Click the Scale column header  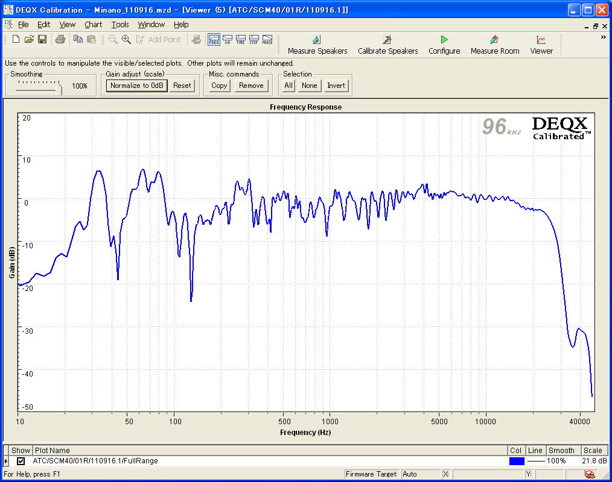coord(594,451)
